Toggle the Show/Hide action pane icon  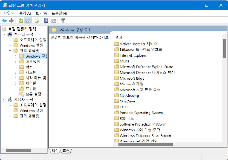(x=53, y=21)
